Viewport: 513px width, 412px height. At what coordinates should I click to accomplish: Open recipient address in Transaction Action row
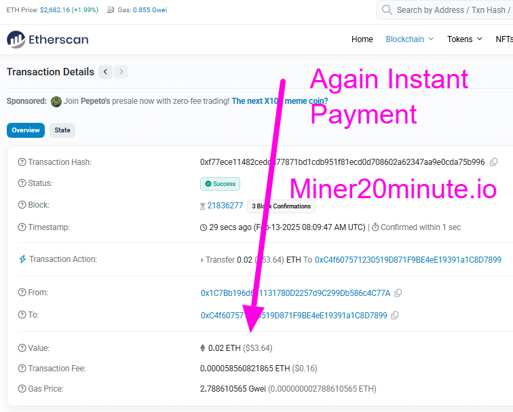click(408, 260)
